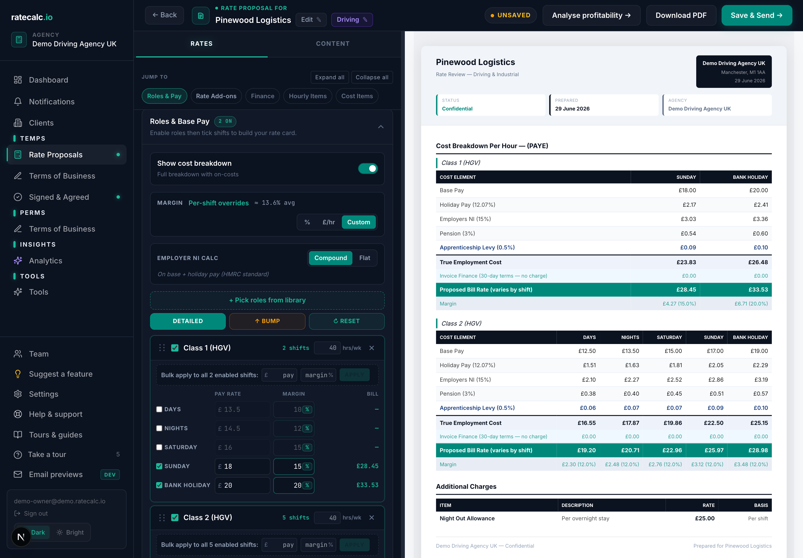803x558 pixels.
Task: Enable DAYS shift checkbox
Action: [x=159, y=409]
